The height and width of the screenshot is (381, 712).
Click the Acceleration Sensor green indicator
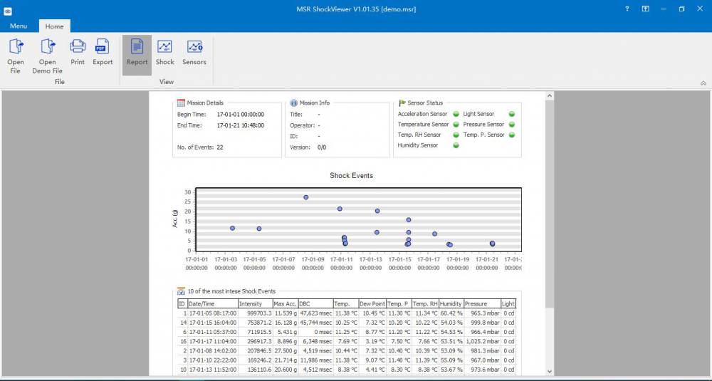(456, 114)
